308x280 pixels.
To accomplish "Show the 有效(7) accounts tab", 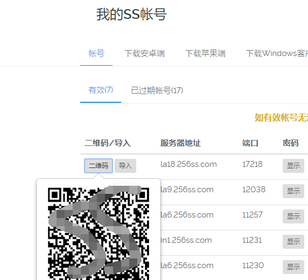I will click(x=101, y=90).
